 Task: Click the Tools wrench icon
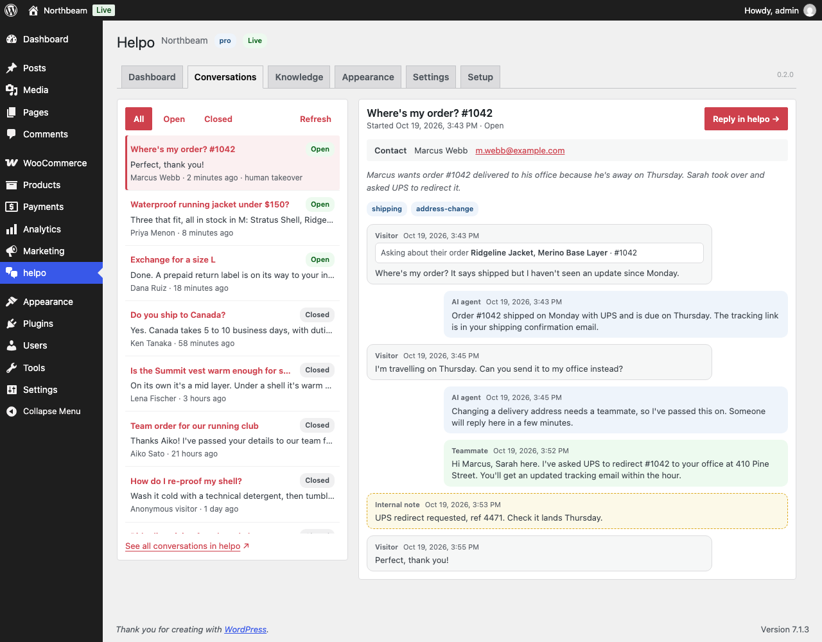(x=12, y=368)
